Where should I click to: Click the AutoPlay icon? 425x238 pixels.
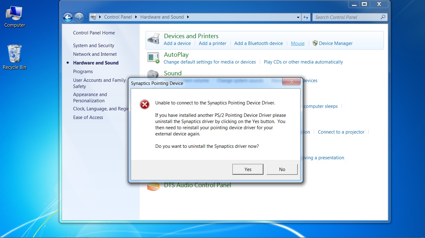click(x=153, y=58)
